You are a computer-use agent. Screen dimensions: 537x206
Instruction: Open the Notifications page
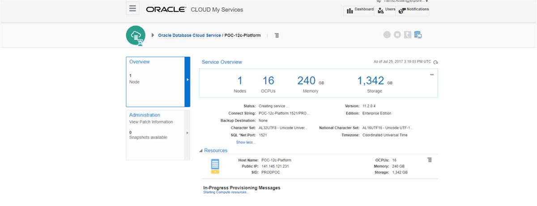[413, 10]
